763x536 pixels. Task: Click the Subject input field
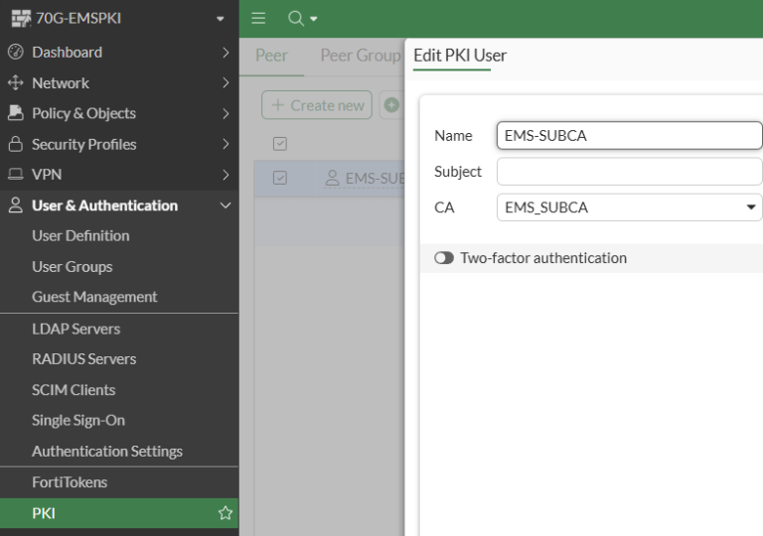(629, 171)
